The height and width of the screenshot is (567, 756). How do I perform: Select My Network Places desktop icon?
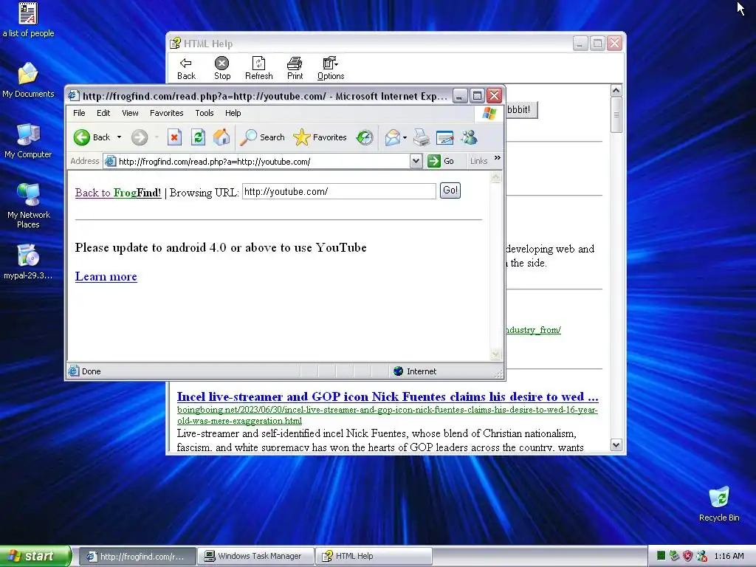(28, 206)
